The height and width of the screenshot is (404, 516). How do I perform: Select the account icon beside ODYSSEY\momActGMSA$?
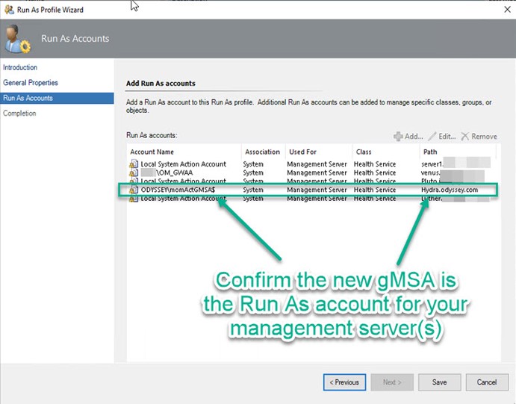134,190
